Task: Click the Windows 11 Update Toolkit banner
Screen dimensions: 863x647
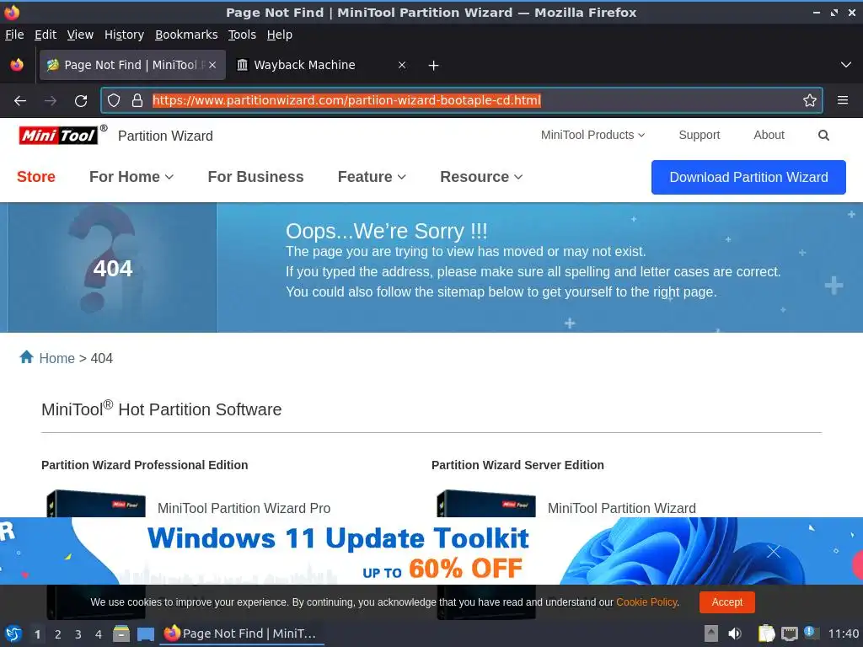Action: coord(431,551)
